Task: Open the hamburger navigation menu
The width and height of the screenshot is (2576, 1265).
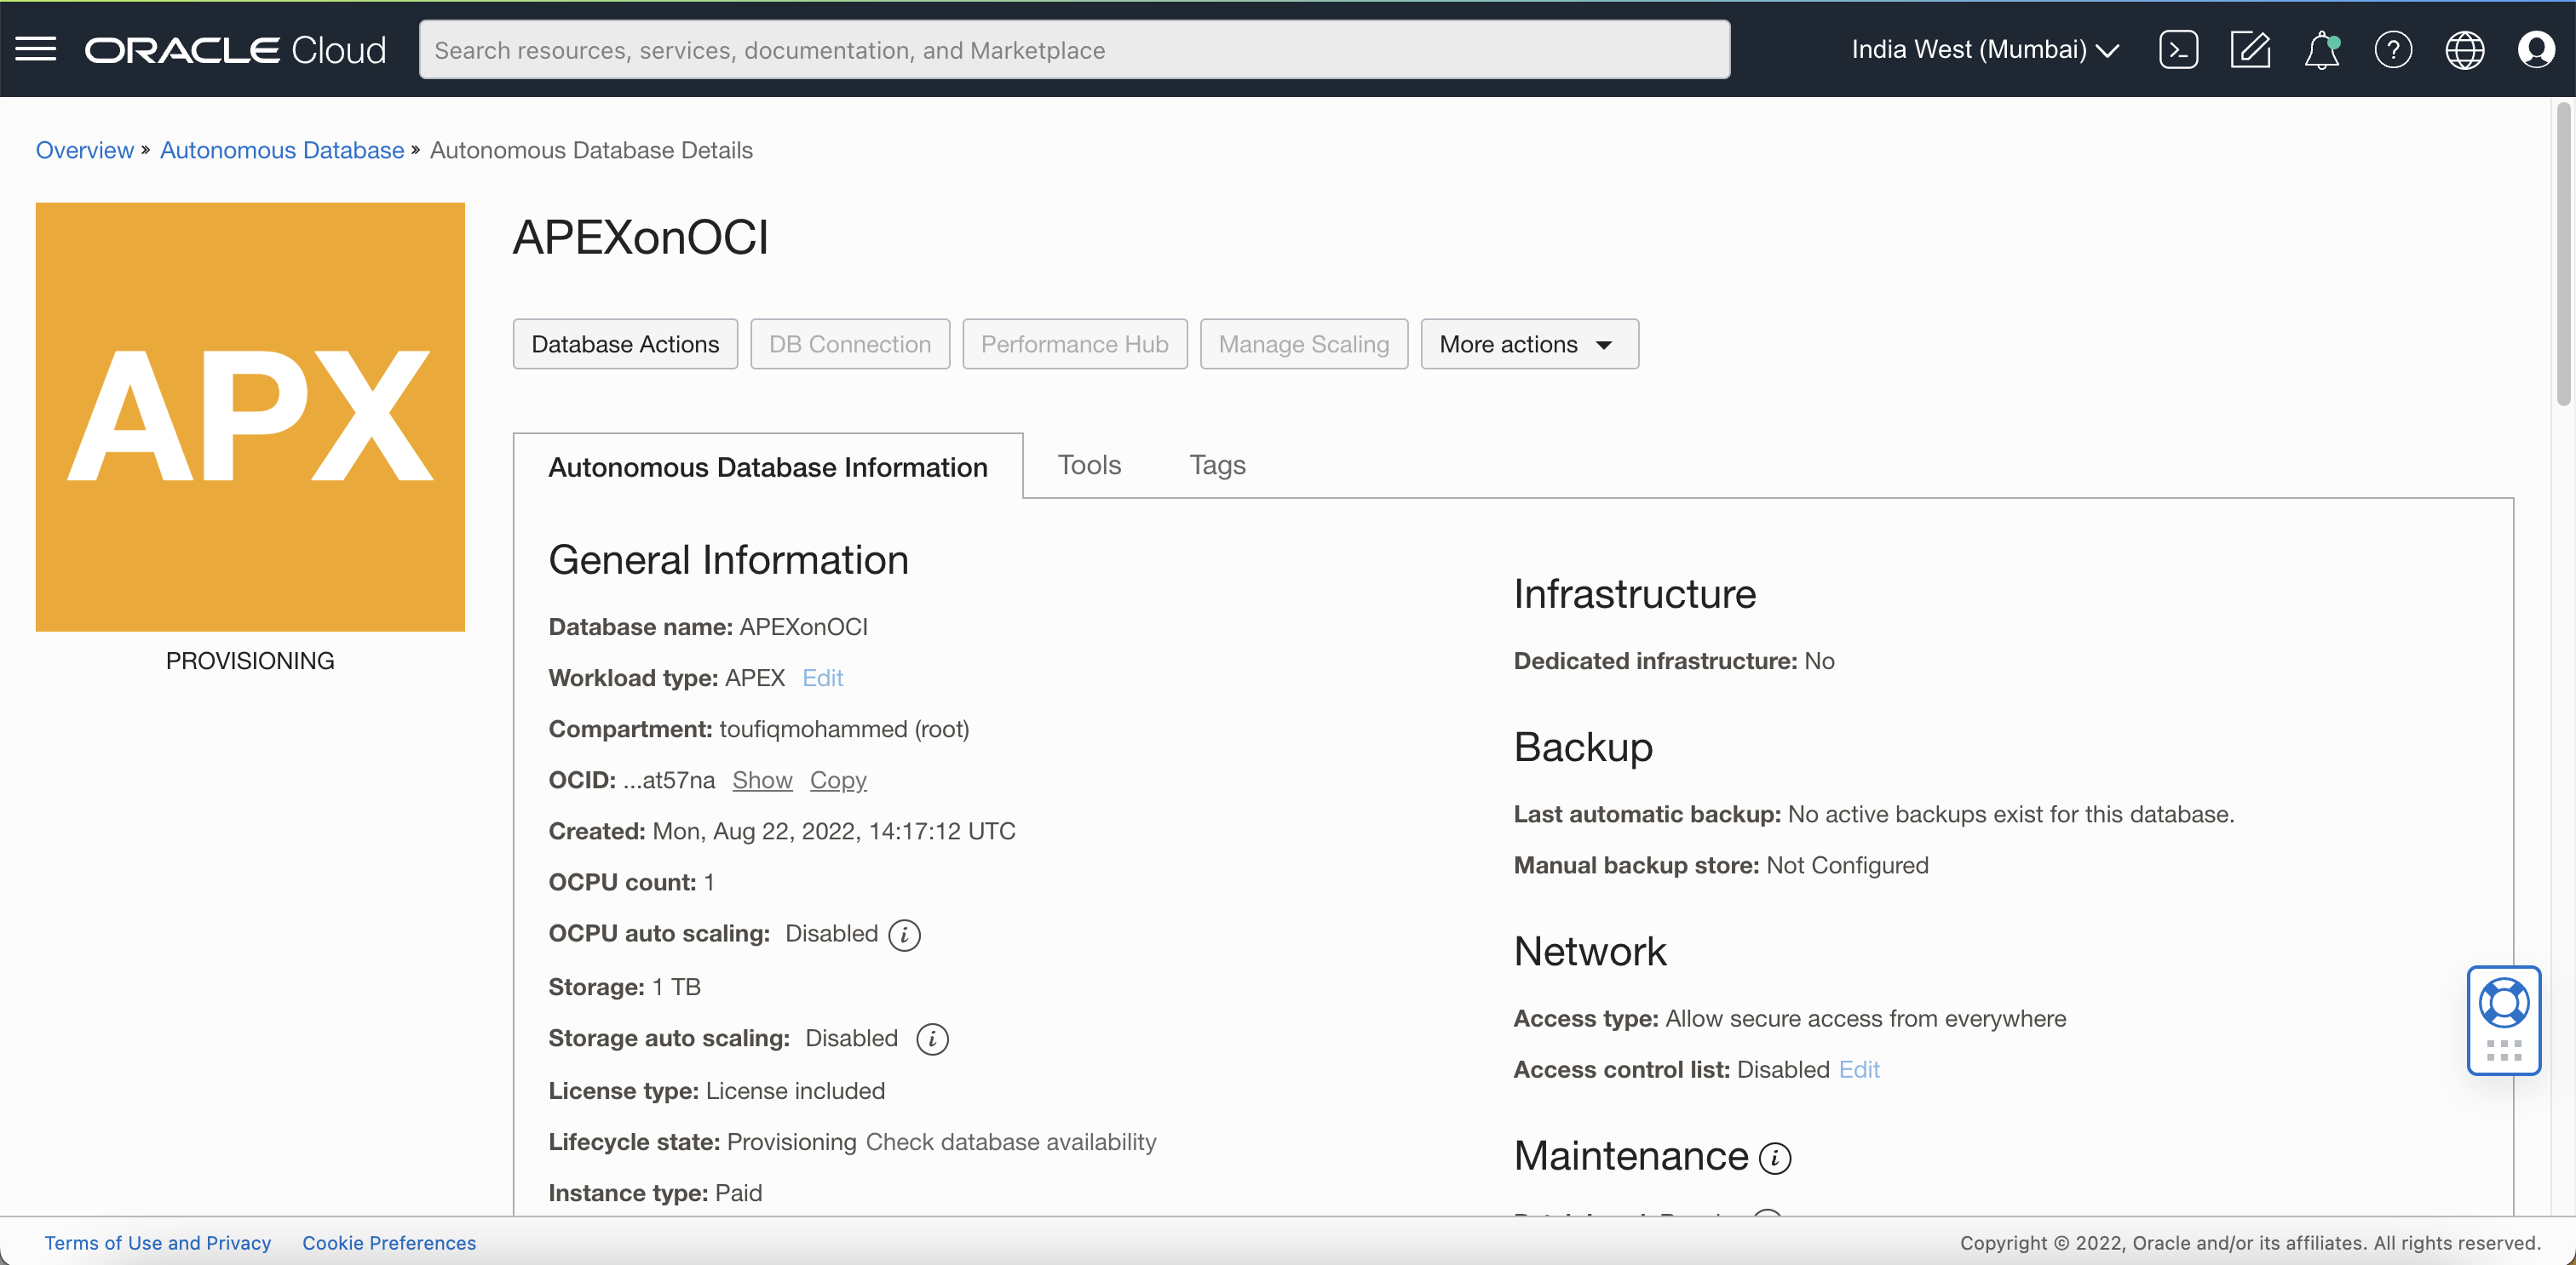Action: (x=36, y=49)
